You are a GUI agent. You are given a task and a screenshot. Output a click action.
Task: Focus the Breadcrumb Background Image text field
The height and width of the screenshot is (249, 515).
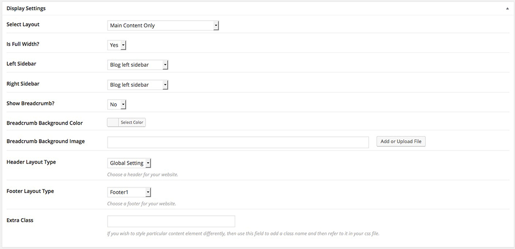[x=238, y=142]
